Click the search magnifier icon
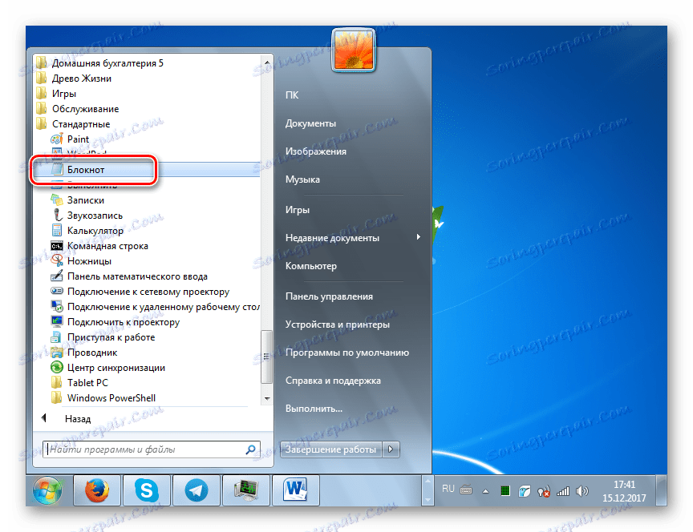693x532 pixels. click(250, 449)
